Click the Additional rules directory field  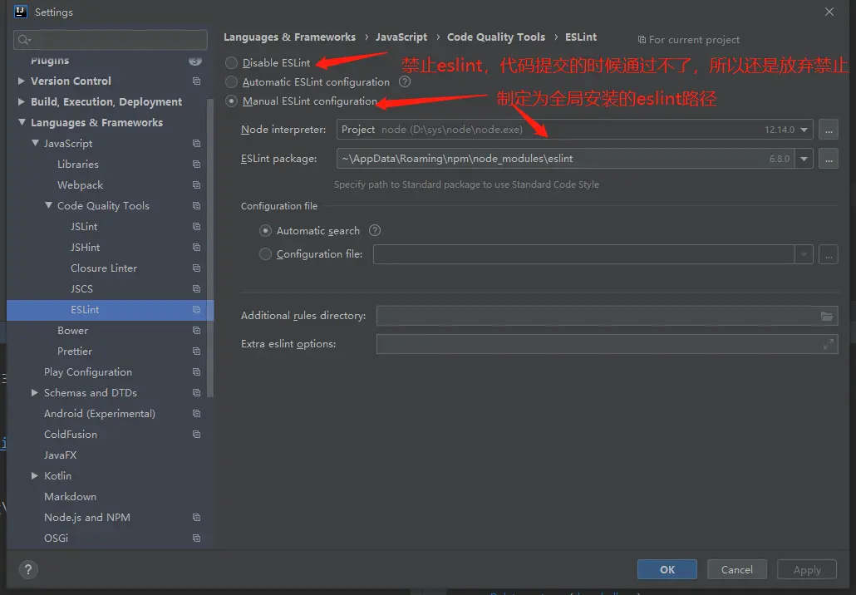[x=607, y=316]
